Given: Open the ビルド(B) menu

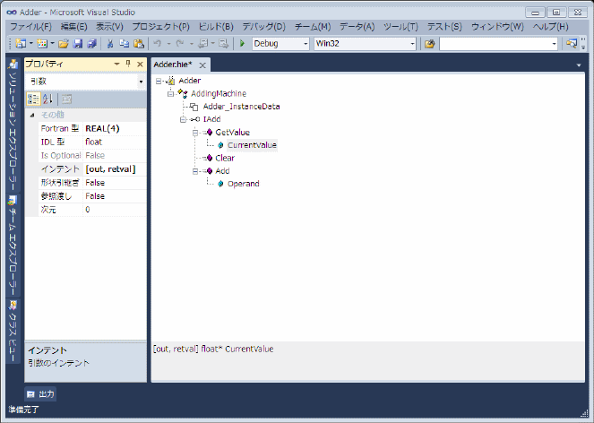Looking at the screenshot, I should [214, 27].
